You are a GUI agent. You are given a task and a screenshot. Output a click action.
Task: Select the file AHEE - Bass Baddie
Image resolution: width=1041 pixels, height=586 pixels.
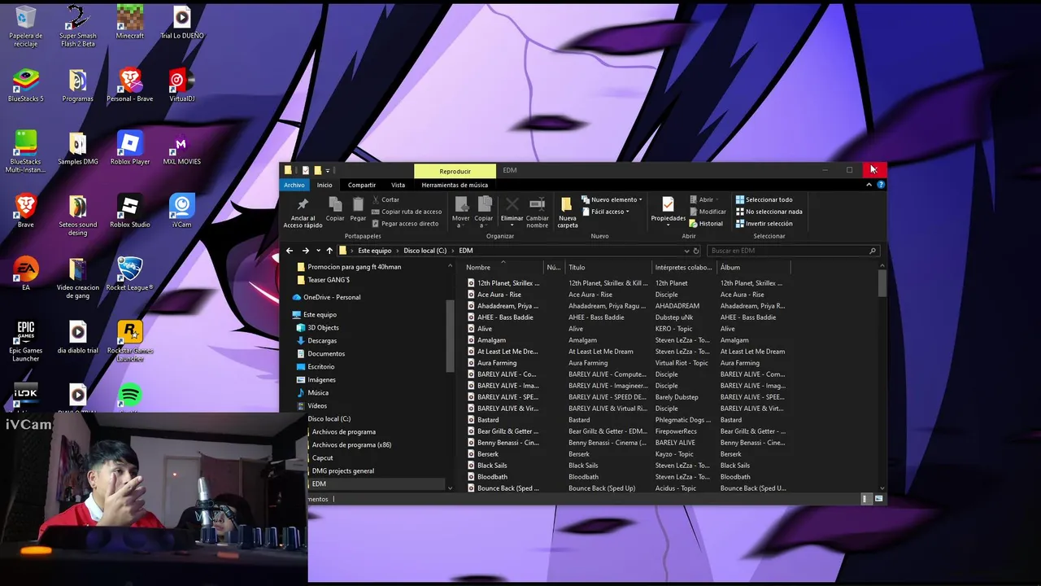pos(505,317)
